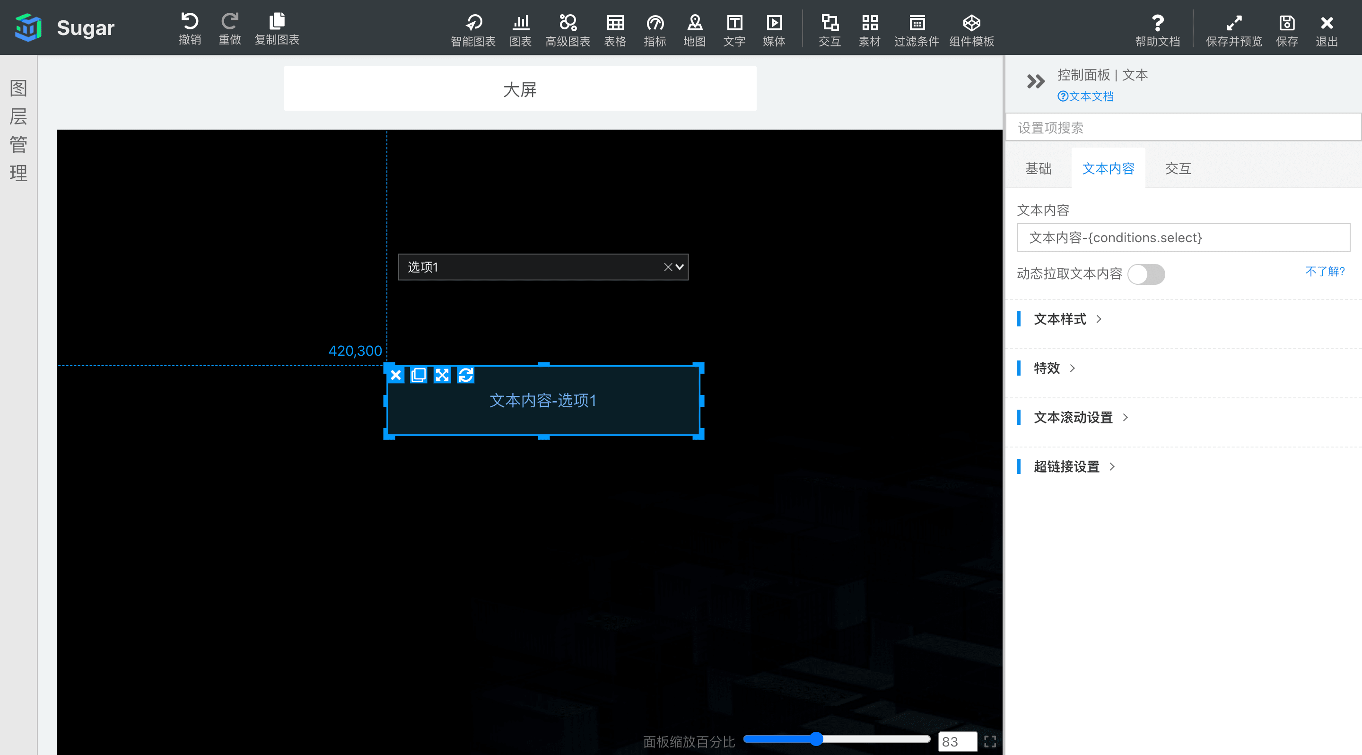The width and height of the screenshot is (1362, 755).
Task: Click the 面板缩放百分比 slider handle
Action: click(816, 738)
